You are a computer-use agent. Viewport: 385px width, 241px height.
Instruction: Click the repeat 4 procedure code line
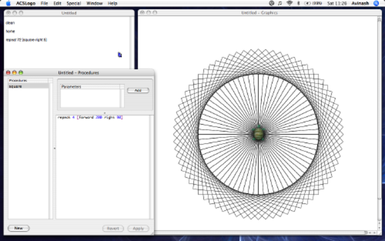coord(90,117)
